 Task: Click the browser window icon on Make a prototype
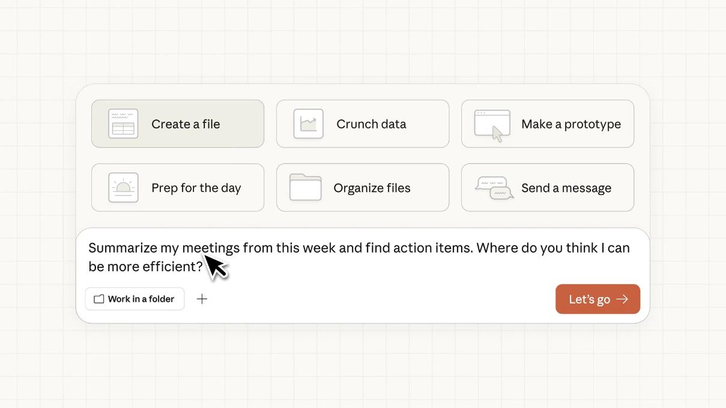492,124
